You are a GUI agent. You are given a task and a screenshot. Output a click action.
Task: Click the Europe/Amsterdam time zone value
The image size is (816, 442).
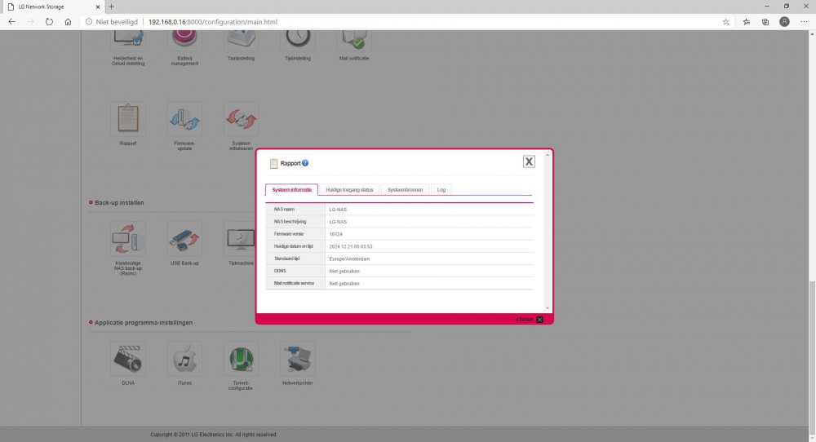pyautogui.click(x=349, y=259)
